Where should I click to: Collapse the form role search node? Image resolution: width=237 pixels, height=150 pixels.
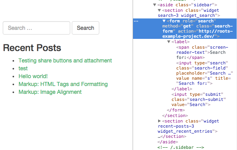point(164,21)
